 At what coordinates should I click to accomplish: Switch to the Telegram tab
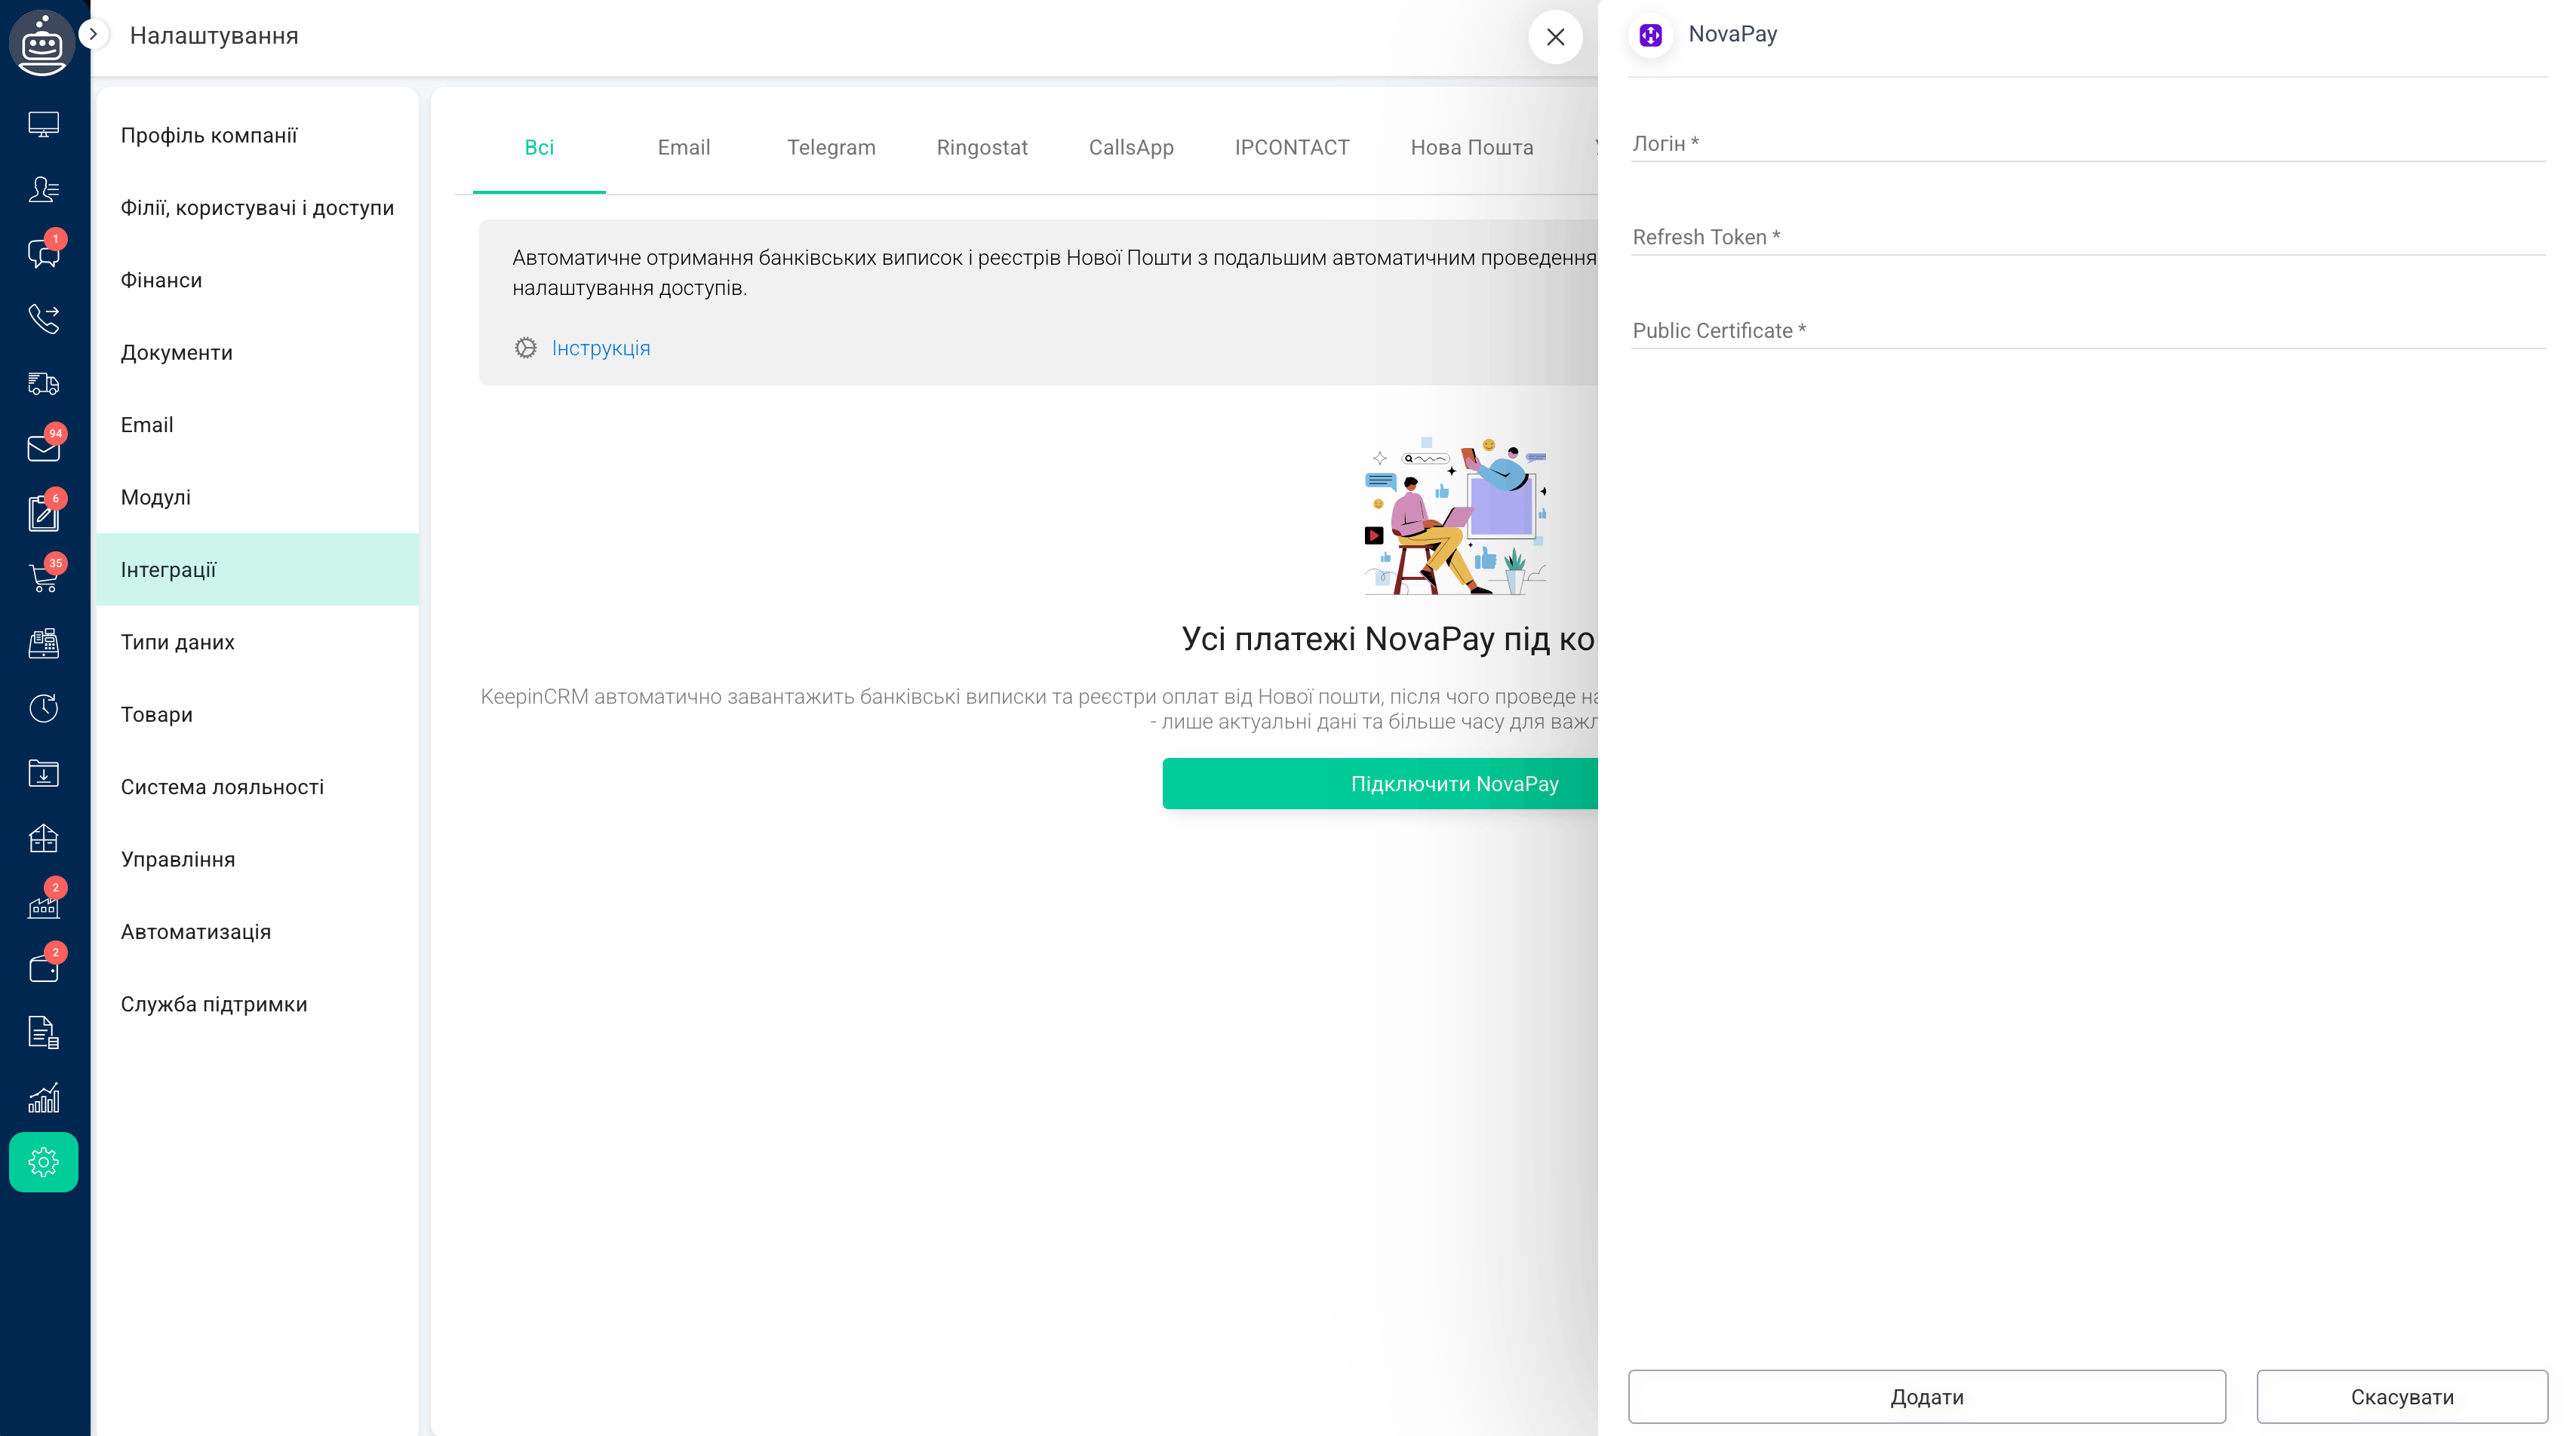click(831, 148)
